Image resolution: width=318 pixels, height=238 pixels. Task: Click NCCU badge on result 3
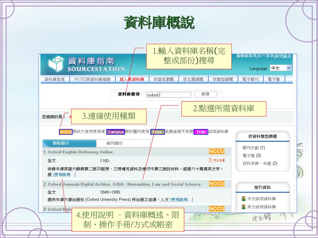point(216,209)
